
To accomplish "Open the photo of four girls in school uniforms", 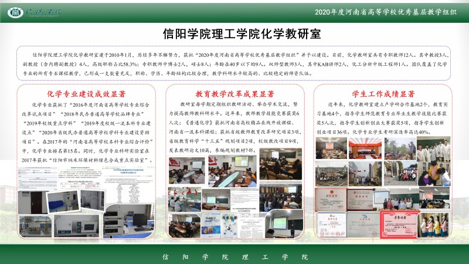I will tap(433, 225).
